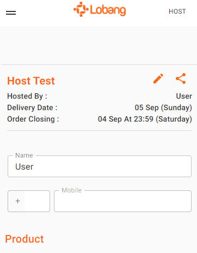Open the country code dropdown

[x=29, y=201]
